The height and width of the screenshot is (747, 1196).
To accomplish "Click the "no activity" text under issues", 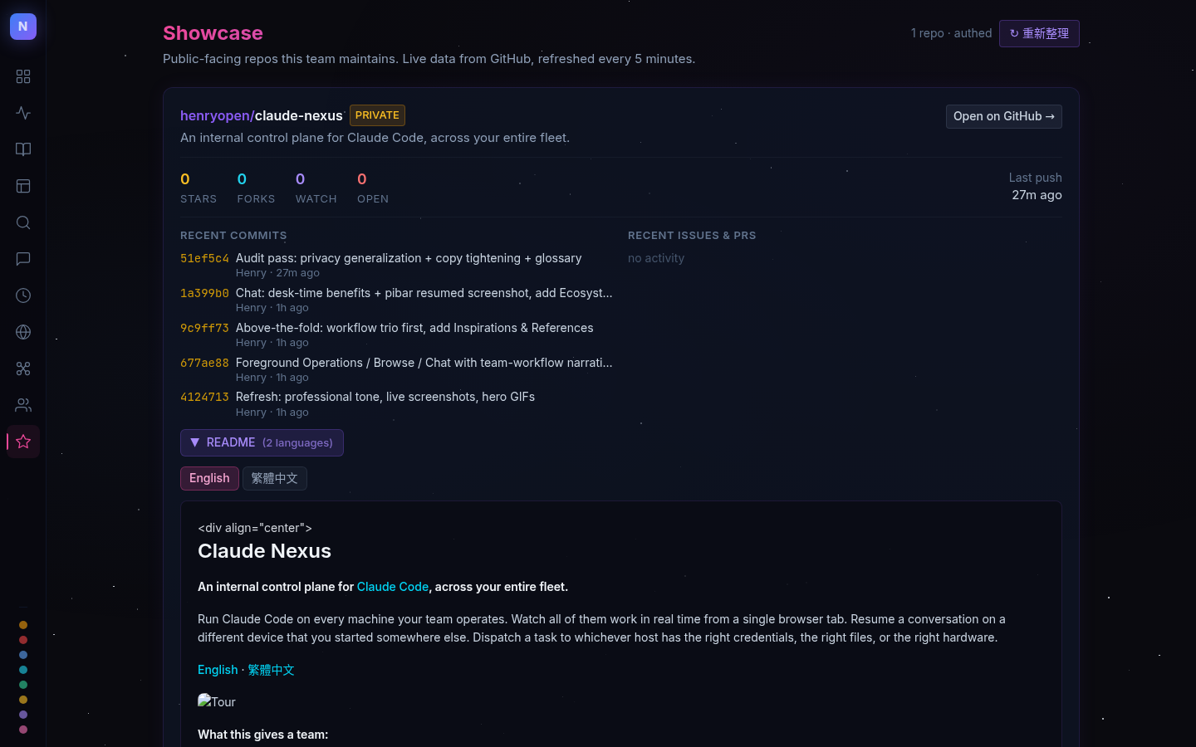I will click(656, 258).
